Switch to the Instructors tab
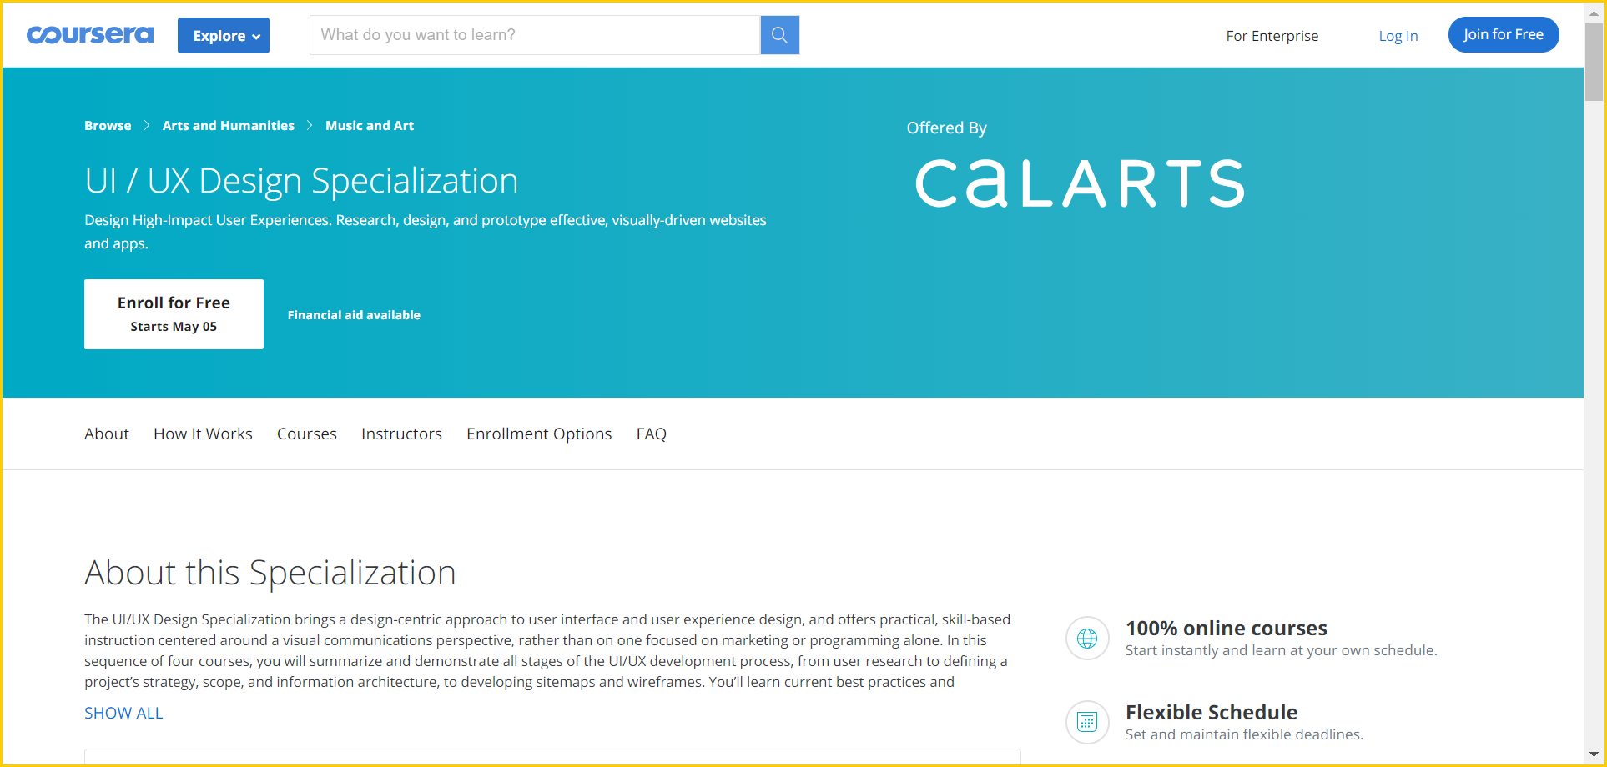 pyautogui.click(x=401, y=434)
